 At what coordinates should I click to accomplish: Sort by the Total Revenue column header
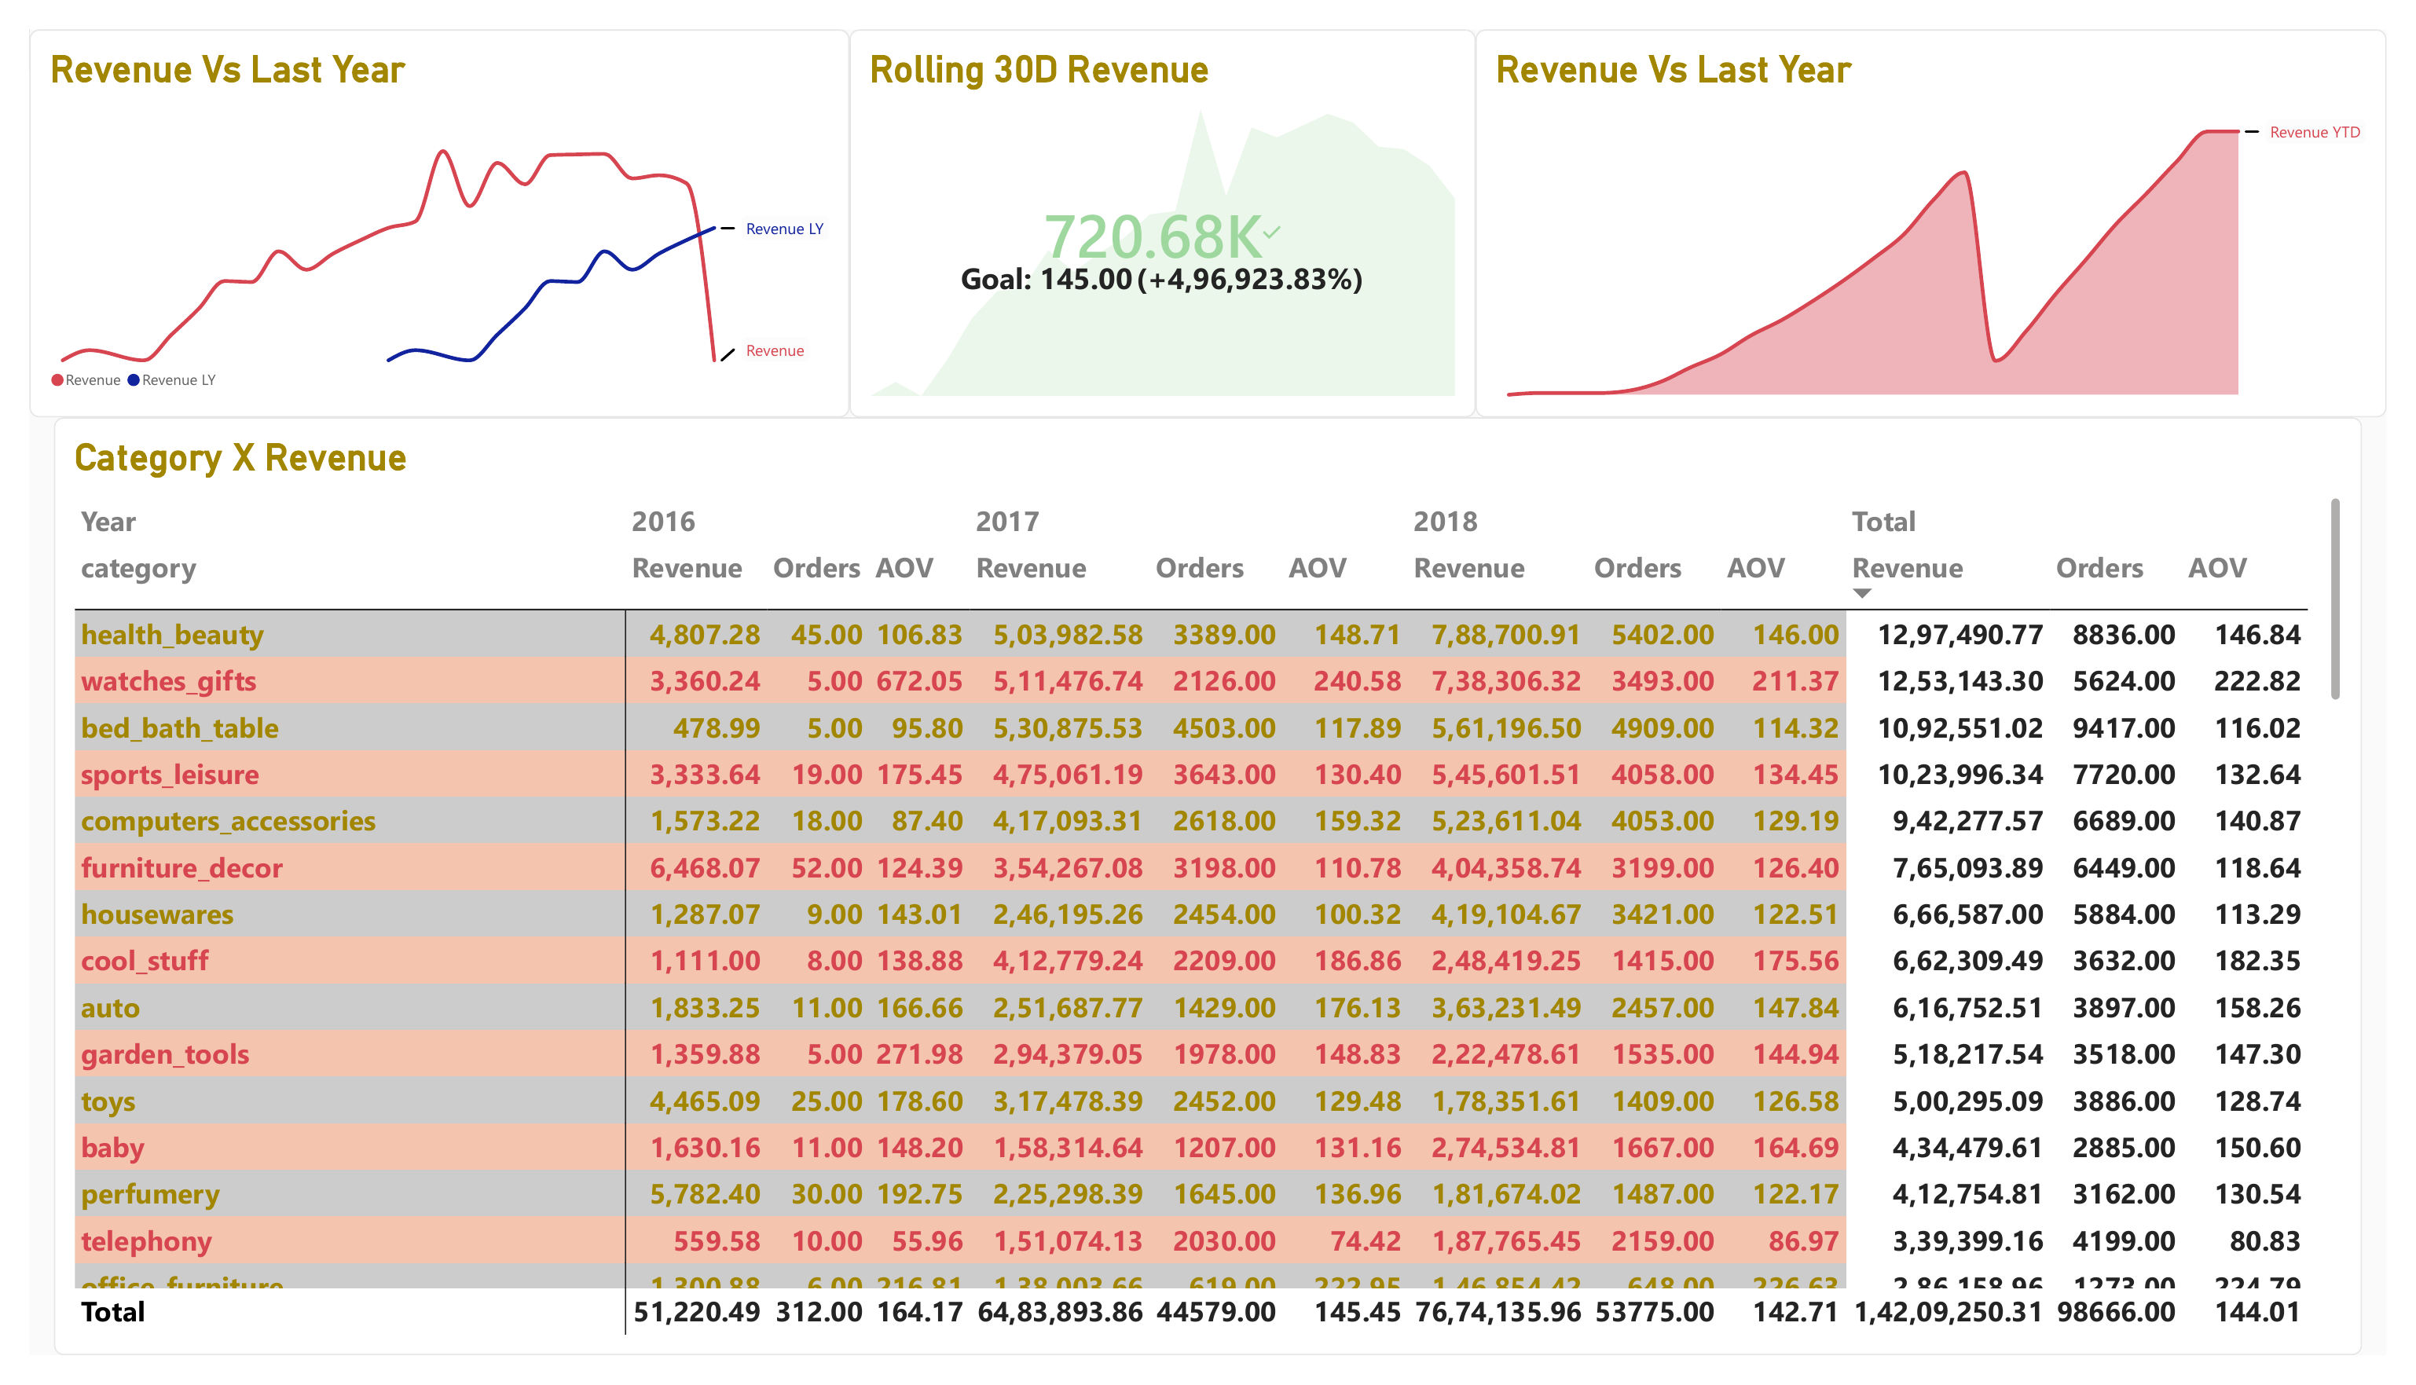coord(1906,568)
